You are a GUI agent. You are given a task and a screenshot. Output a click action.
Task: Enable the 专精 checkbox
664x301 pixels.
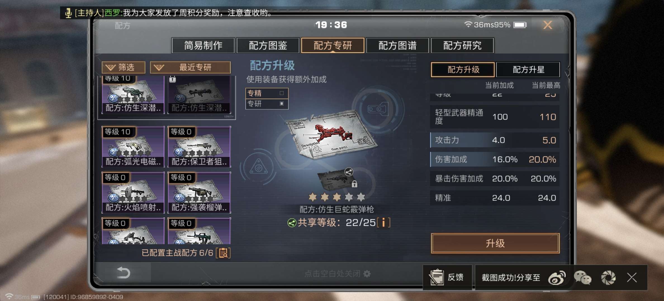tap(282, 93)
